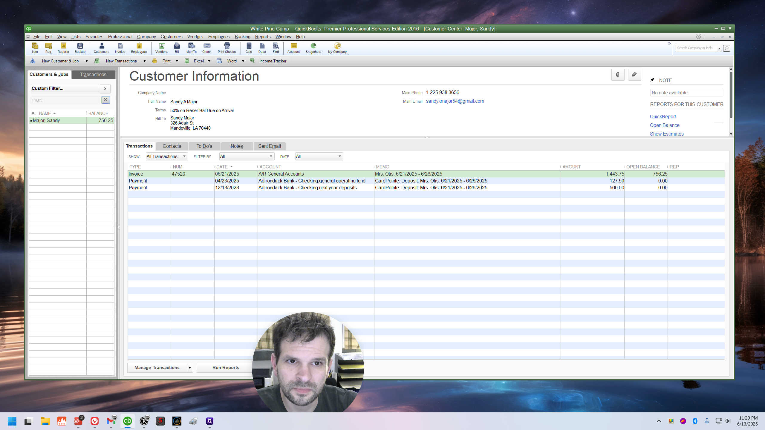Expand New Transactions dropdown arrow
The image size is (765, 430).
[x=145, y=61]
